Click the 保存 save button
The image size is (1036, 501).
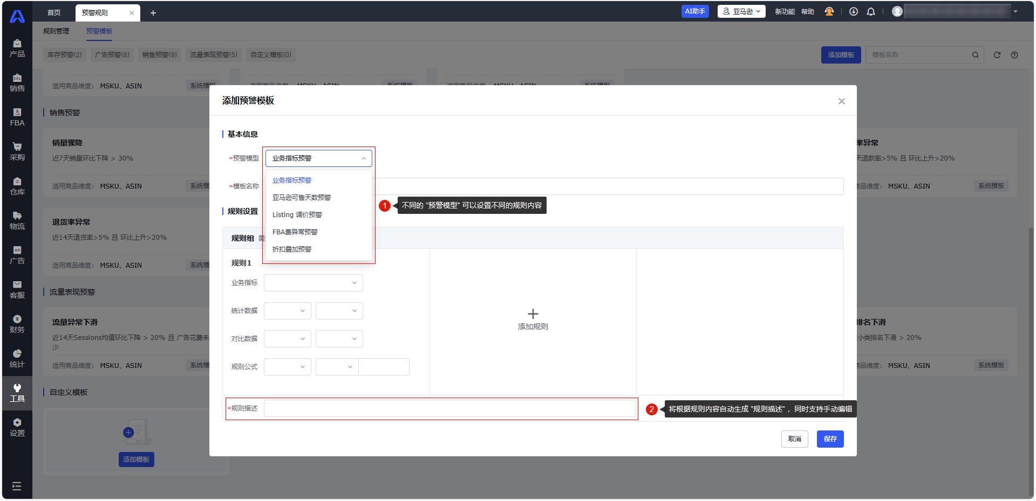(x=830, y=439)
